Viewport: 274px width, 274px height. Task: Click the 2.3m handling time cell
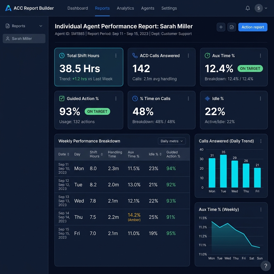pyautogui.click(x=113, y=169)
